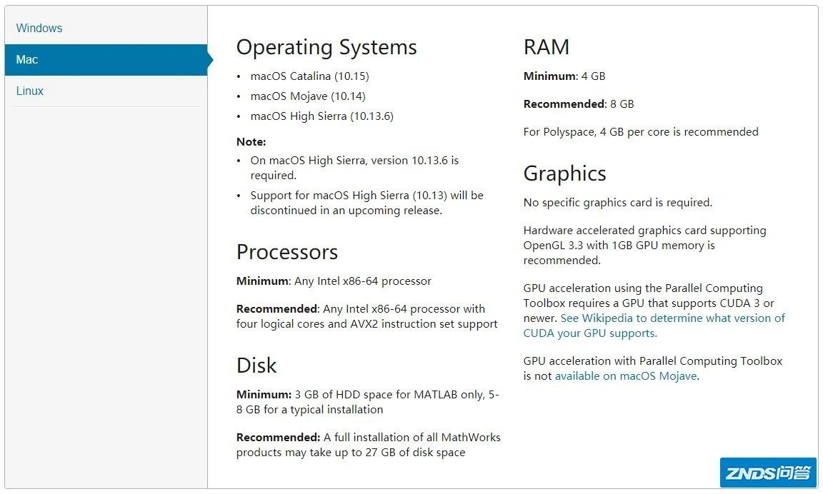Image resolution: width=823 pixels, height=494 pixels.
Task: Click the RAM section heading
Action: coord(547,48)
